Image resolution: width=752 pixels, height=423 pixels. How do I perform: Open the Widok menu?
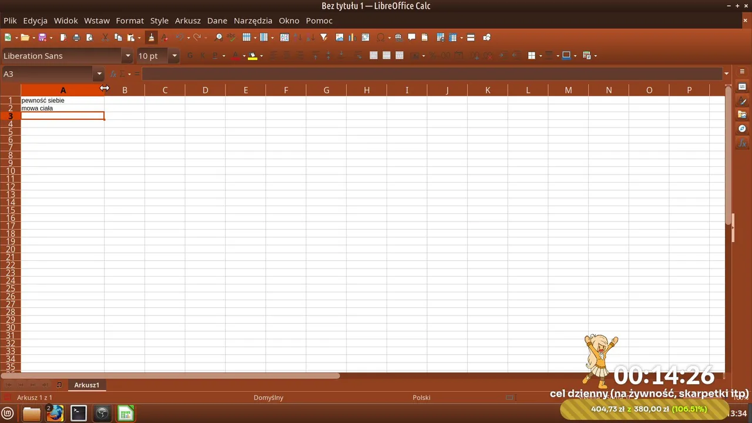(x=66, y=21)
